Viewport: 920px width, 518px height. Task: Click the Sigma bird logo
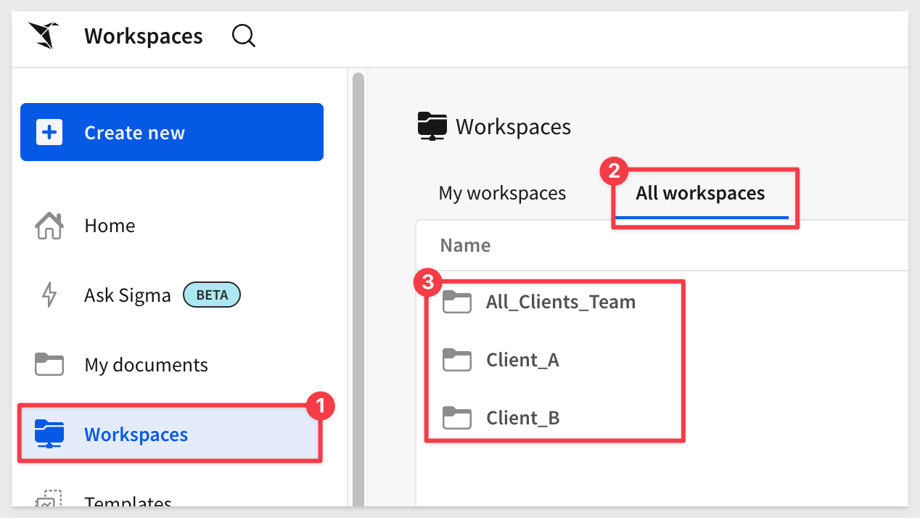click(44, 35)
